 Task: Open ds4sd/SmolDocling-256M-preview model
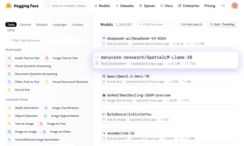[169, 97]
